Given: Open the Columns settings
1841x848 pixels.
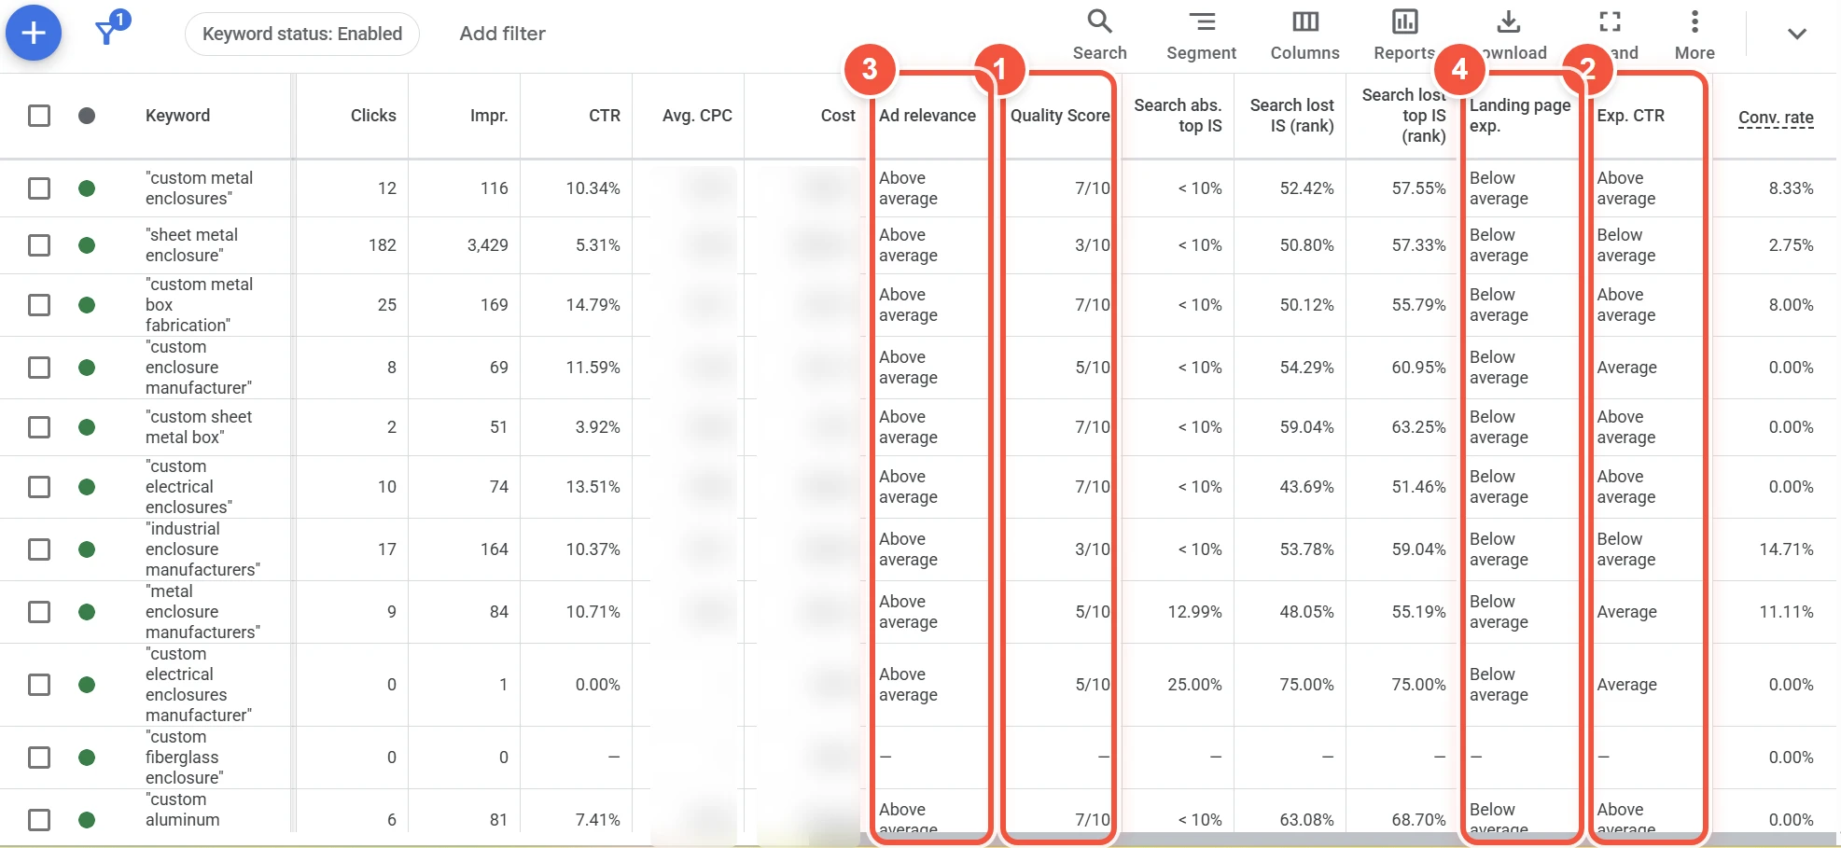Looking at the screenshot, I should coord(1304,35).
